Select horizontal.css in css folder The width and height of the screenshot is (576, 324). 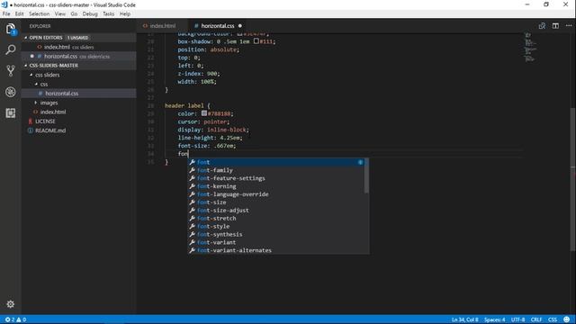(x=78, y=94)
